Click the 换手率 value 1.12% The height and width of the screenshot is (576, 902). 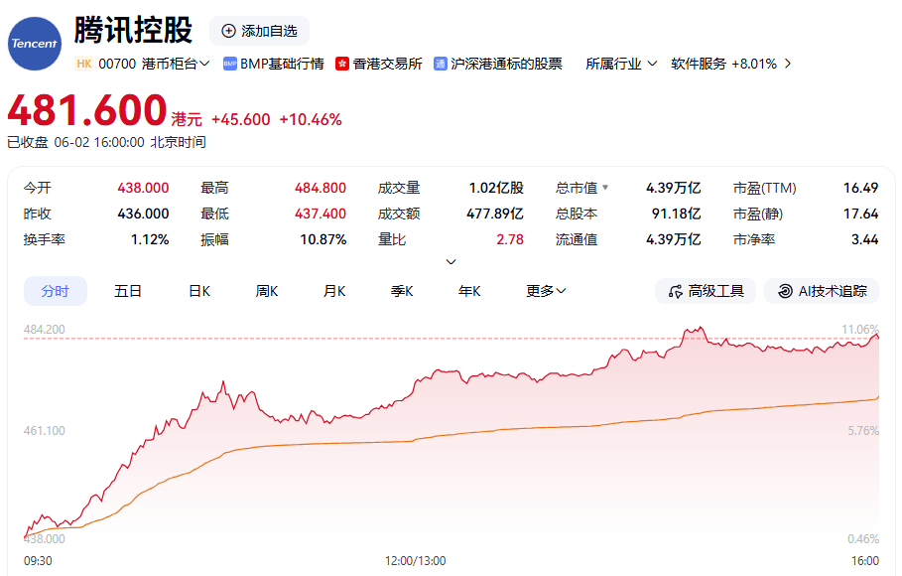(150, 239)
